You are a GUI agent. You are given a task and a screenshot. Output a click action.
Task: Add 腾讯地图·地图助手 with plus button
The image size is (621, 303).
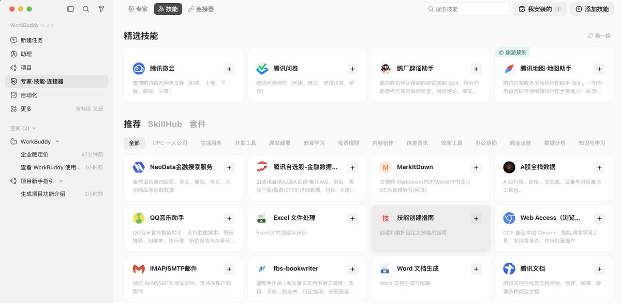pyautogui.click(x=599, y=69)
